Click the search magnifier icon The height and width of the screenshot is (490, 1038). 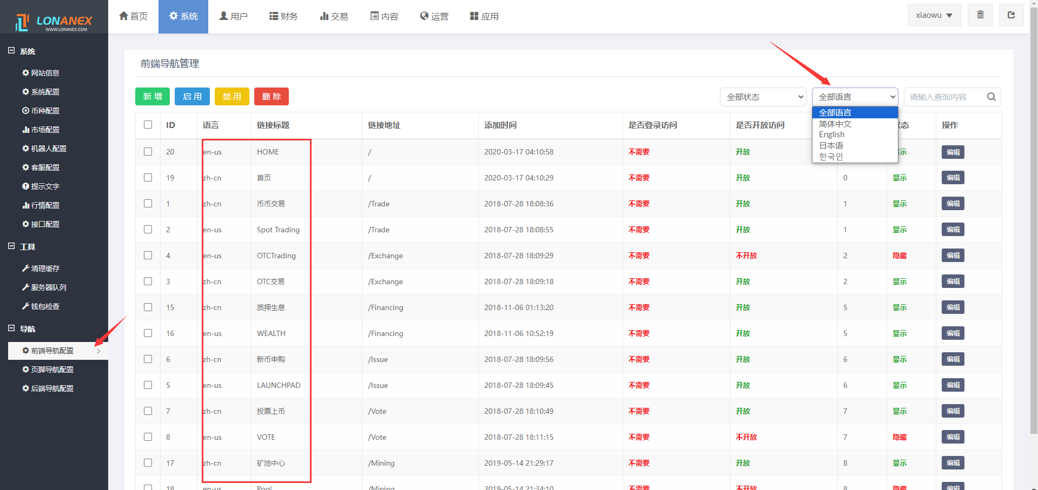tap(991, 97)
